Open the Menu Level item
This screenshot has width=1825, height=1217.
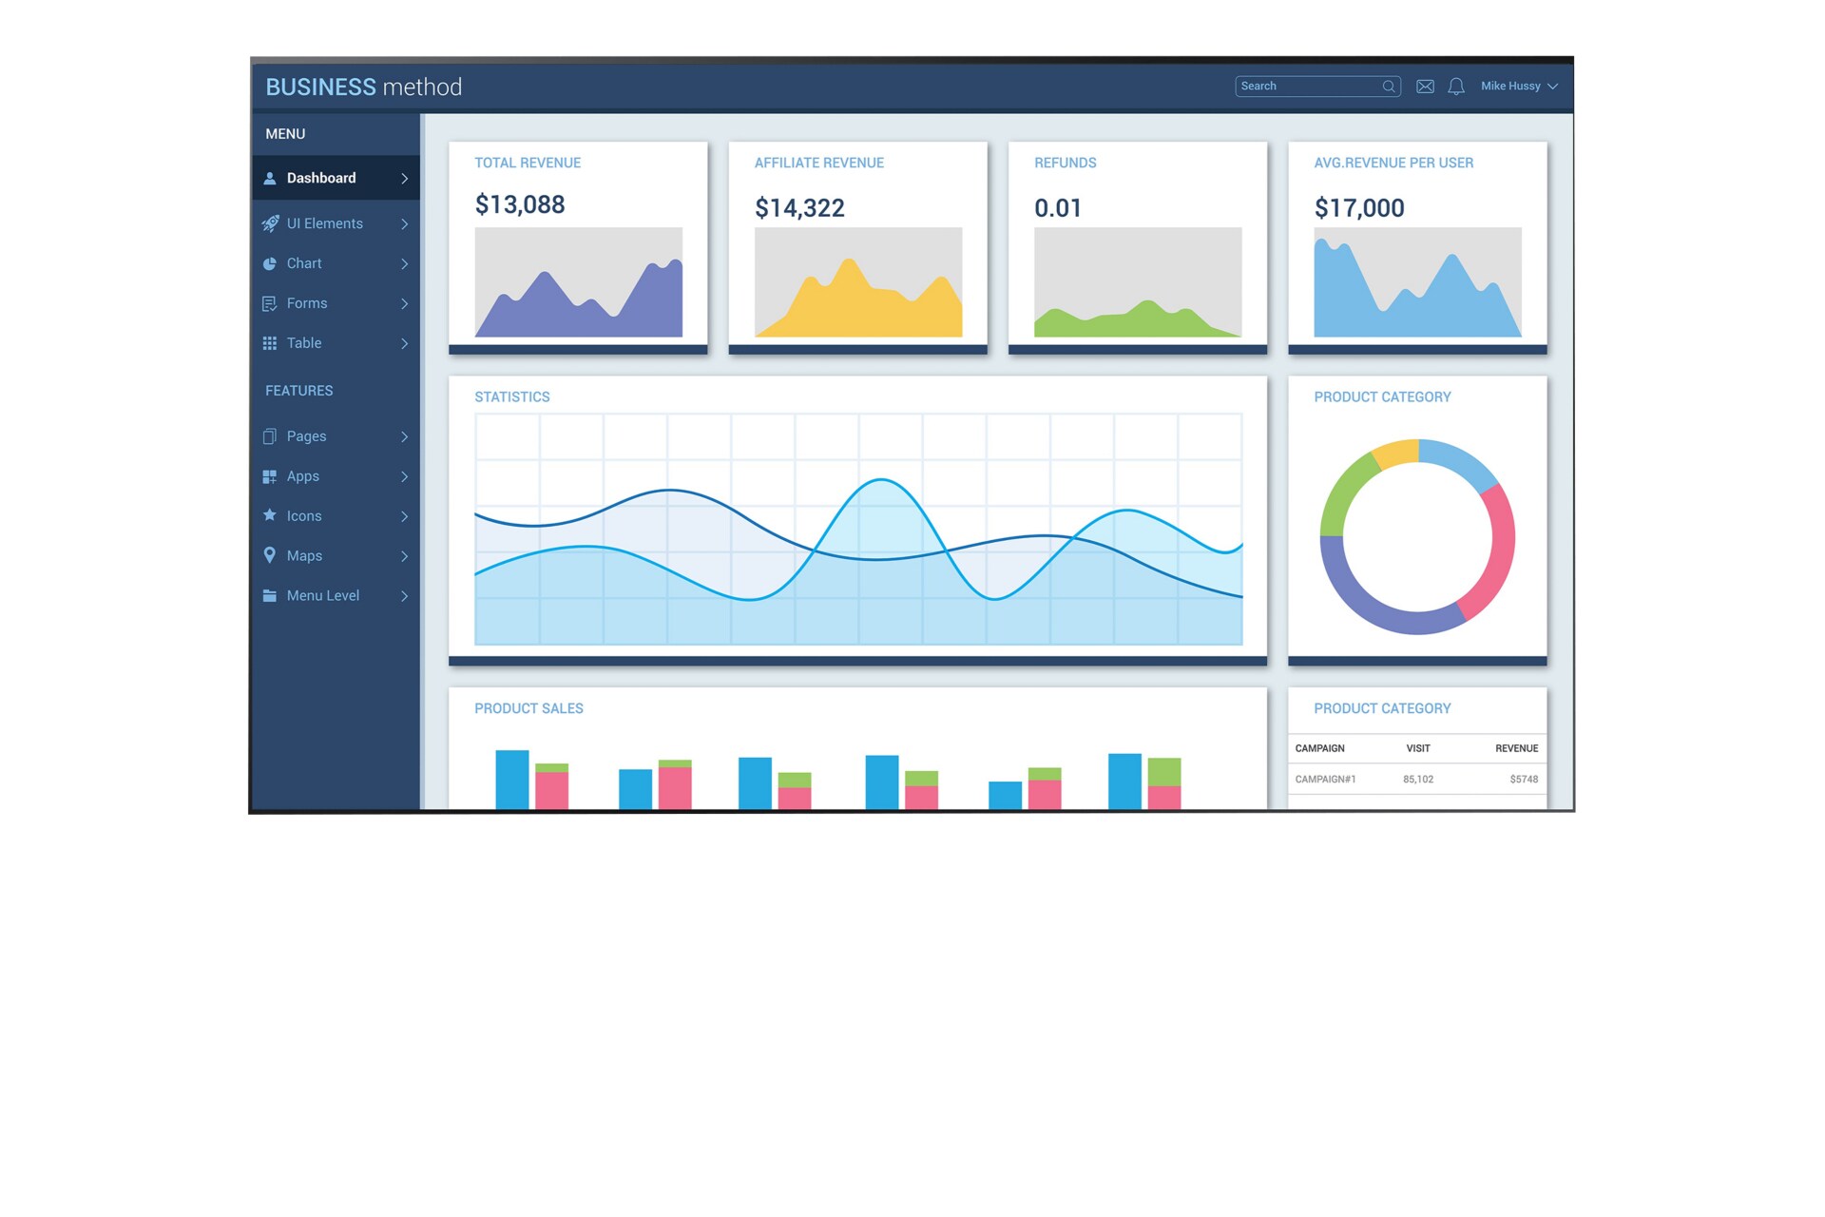click(336, 596)
